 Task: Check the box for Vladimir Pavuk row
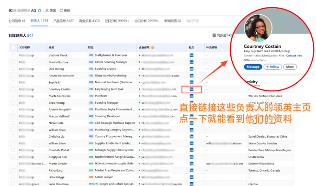(13, 55)
